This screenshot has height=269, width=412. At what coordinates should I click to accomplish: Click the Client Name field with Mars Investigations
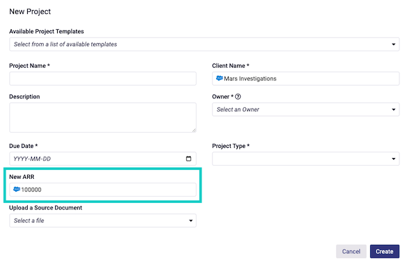306,79
